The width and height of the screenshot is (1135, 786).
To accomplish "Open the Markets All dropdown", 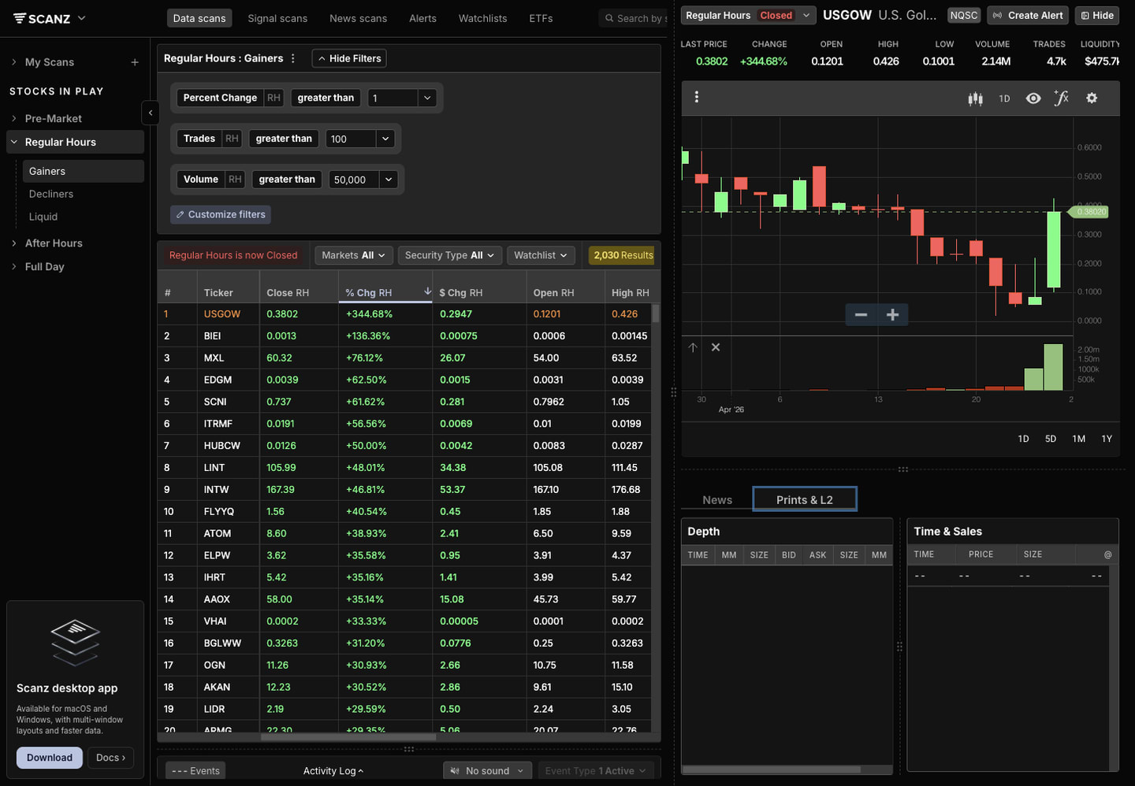I will pyautogui.click(x=353, y=255).
